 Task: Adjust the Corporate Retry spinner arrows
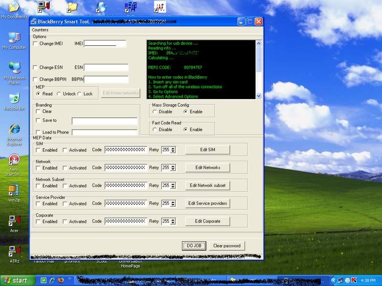(x=173, y=221)
